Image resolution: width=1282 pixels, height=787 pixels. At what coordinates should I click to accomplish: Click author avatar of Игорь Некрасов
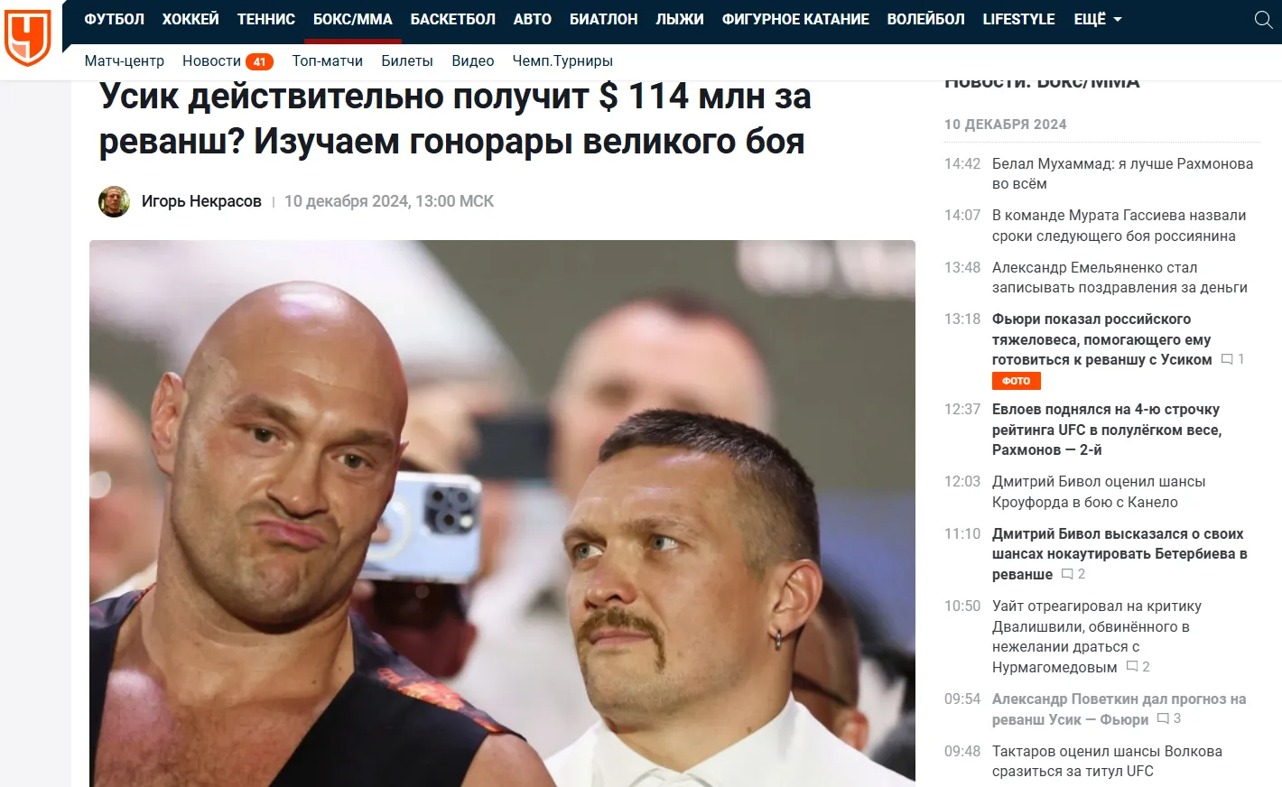pyautogui.click(x=114, y=201)
